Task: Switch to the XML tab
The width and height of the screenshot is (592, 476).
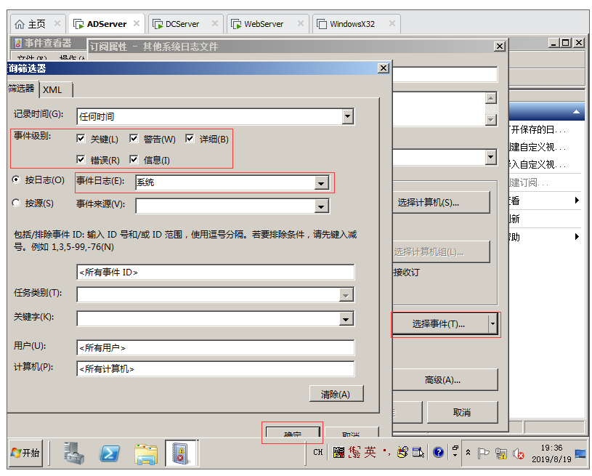Action: (x=53, y=89)
